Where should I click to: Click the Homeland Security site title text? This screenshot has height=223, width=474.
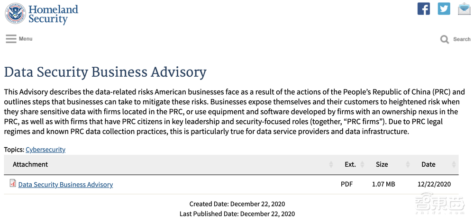[x=53, y=14]
